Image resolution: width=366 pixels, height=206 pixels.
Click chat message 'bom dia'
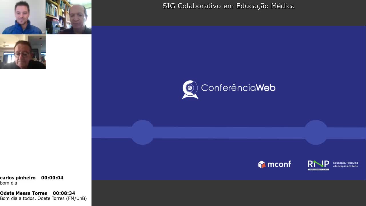coord(9,183)
